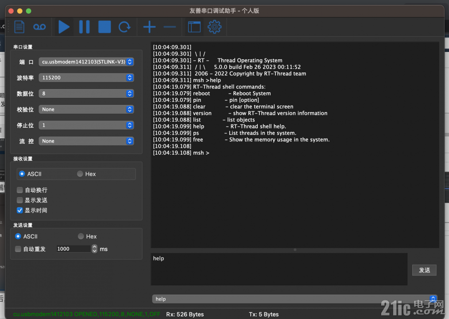Open settings with the gear icon
Image resolution: width=449 pixels, height=319 pixels.
214,27
